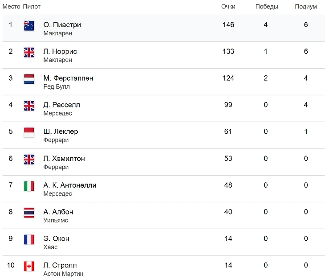The image size is (325, 279).
Task: Click the French flag beside Ocon
Action: [29, 239]
